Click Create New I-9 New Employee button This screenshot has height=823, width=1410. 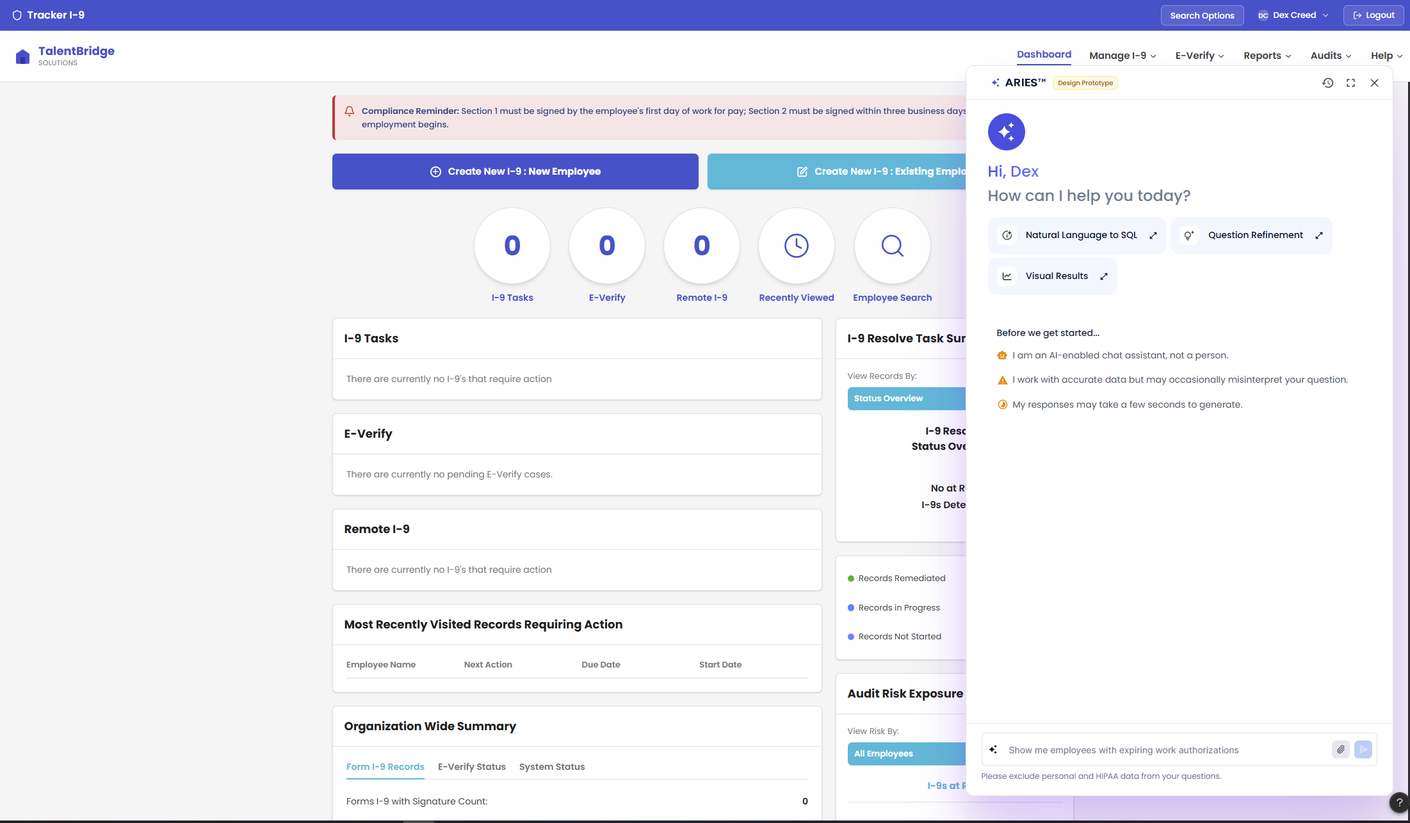(x=515, y=172)
